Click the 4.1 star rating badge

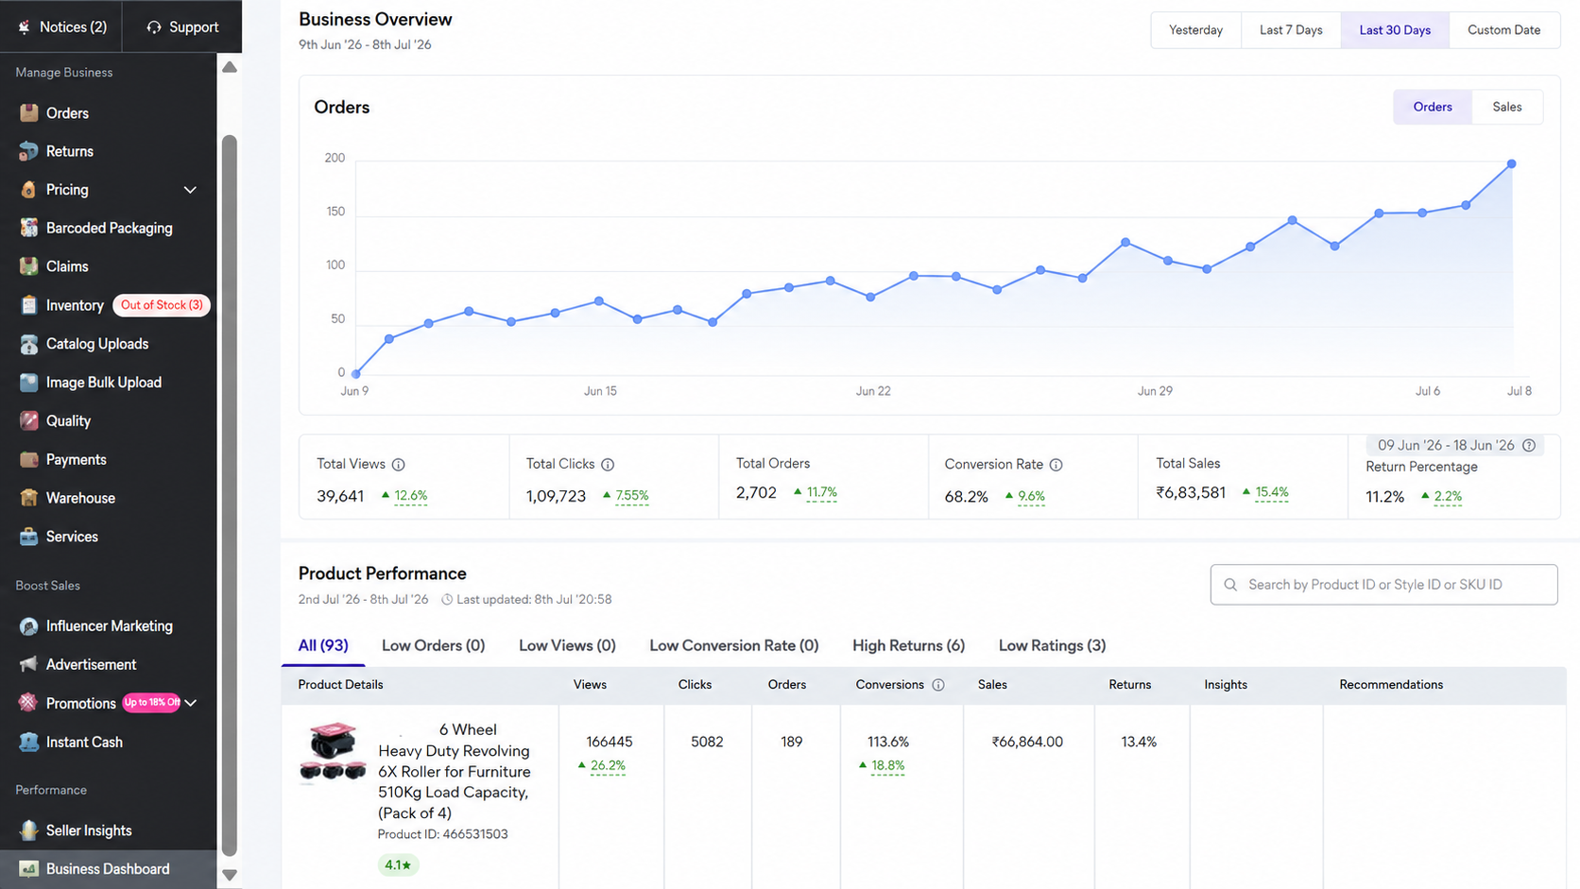399,865
